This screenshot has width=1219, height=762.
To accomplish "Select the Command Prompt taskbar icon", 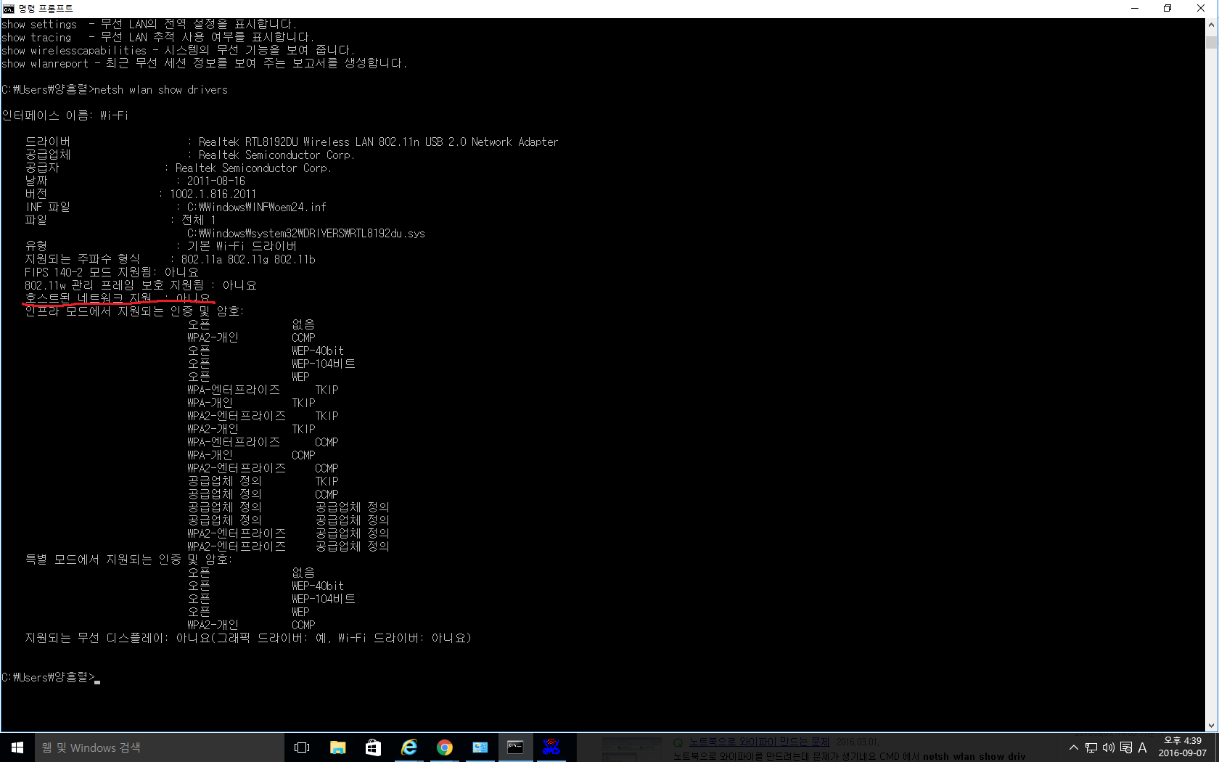I will [515, 747].
